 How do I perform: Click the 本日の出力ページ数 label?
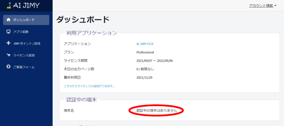point(79,69)
